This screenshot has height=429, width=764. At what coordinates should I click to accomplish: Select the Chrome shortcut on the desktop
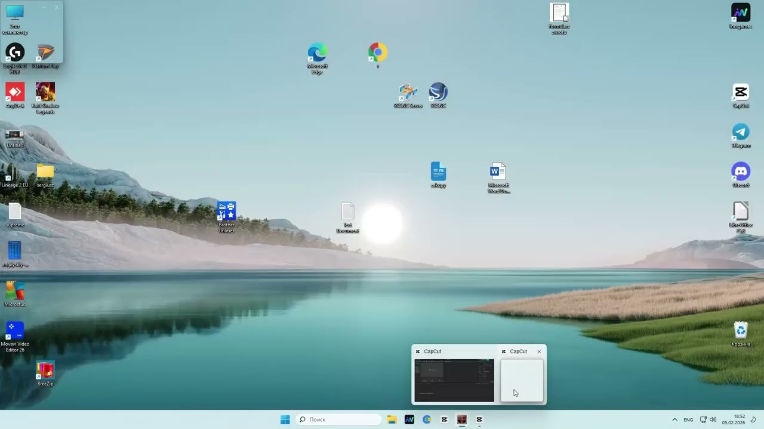(378, 55)
